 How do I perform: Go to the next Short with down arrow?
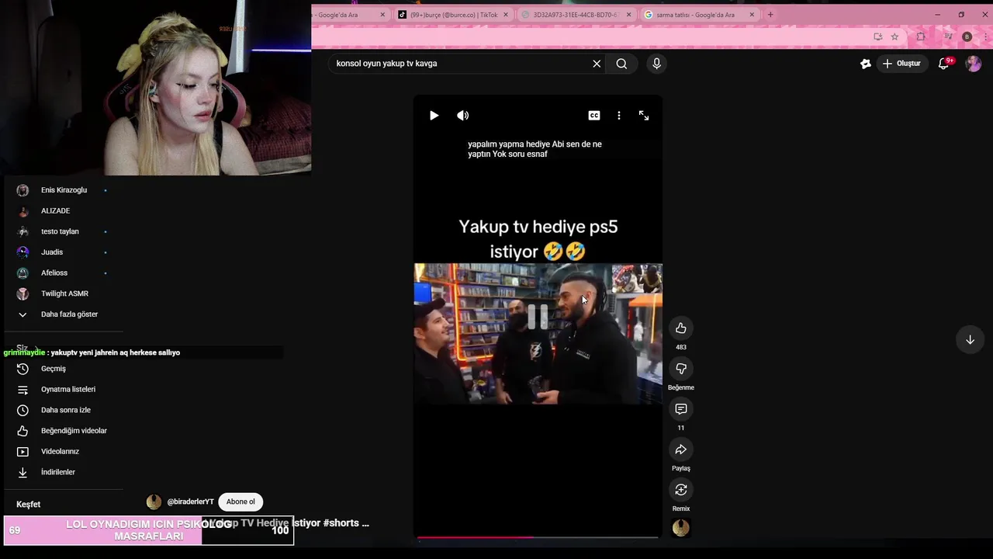[970, 339]
